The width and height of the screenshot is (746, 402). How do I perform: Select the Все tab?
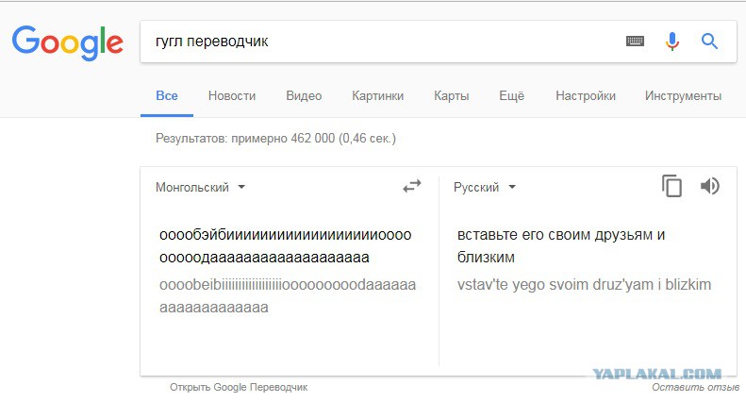pos(167,95)
